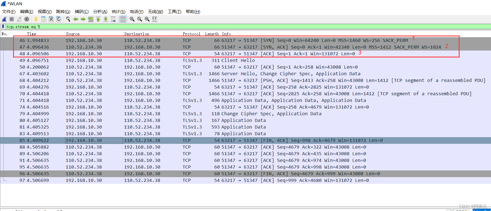Sort by the Source column header

[94, 34]
